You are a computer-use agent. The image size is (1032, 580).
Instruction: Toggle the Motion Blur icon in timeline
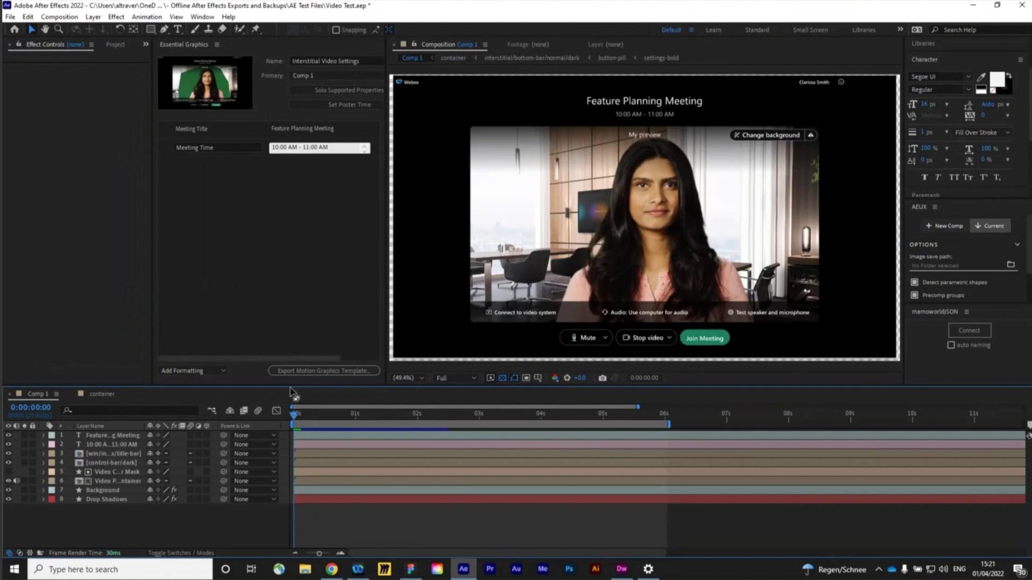coord(258,411)
